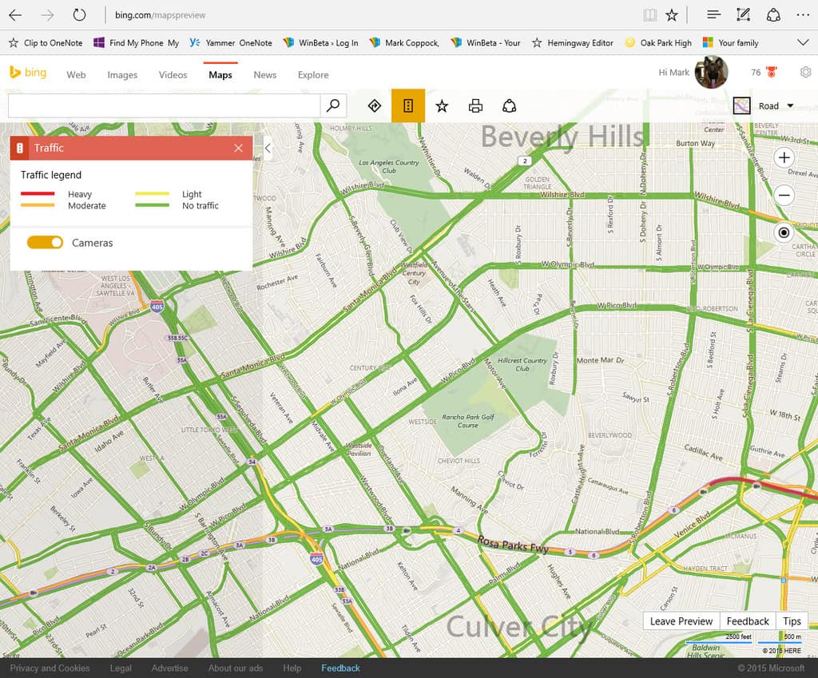Screen dimensions: 818x678
Task: Open the Edge Hub lines icon
Action: (x=713, y=14)
